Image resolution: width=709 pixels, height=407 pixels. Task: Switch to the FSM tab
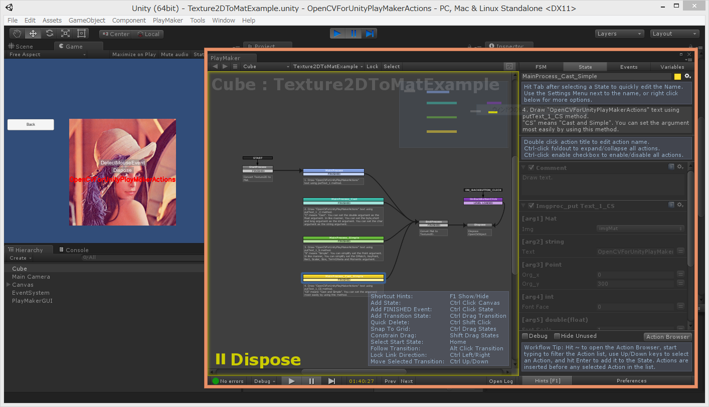click(541, 67)
